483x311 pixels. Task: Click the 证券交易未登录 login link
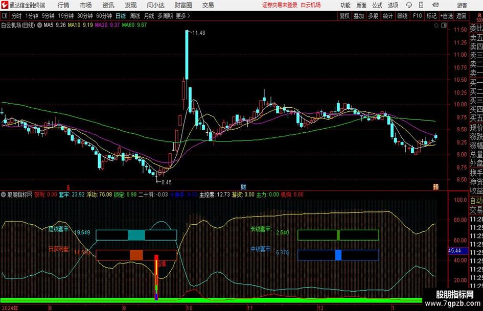(280, 5)
